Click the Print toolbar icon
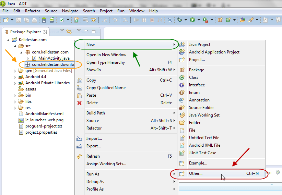282x195 pixels. (34, 20)
